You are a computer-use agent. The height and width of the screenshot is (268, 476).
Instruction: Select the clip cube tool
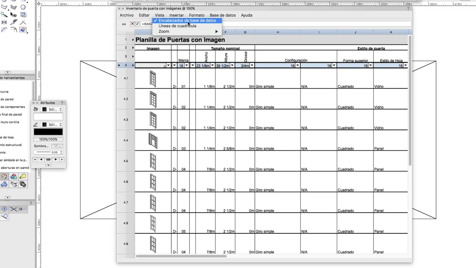tap(23, 15)
